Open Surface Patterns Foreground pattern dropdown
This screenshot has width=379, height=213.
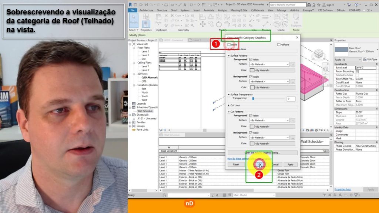point(269,64)
